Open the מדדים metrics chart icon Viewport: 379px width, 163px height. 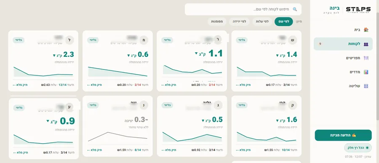coord(366,72)
